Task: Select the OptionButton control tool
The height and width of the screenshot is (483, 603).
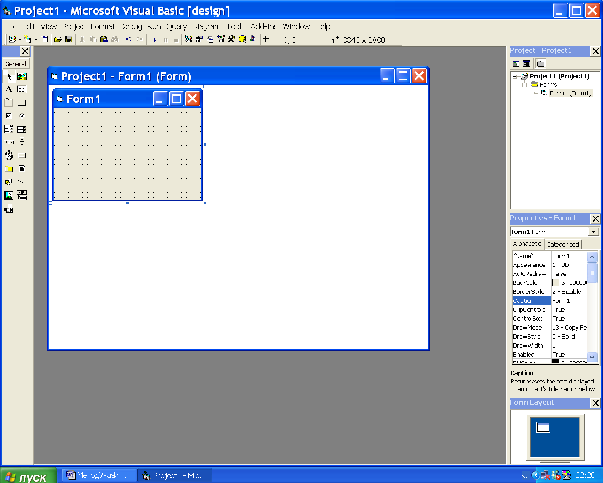Action: coord(22,116)
